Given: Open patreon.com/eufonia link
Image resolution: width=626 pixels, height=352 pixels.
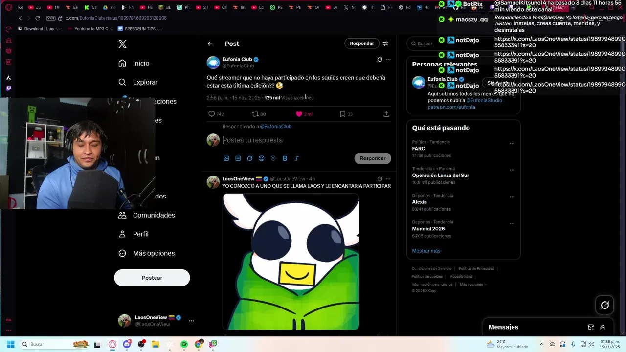Looking at the screenshot, I should click(451, 107).
